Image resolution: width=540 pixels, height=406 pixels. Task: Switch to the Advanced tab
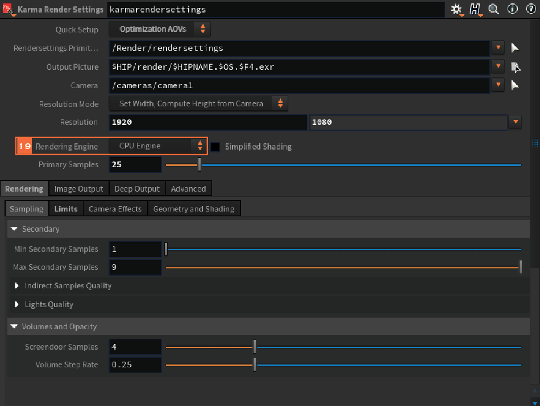tap(188, 189)
